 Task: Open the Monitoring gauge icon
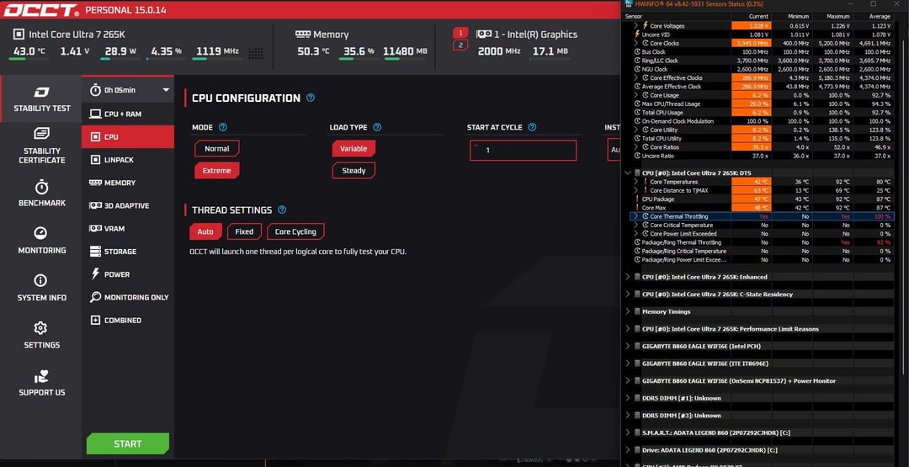coord(40,233)
